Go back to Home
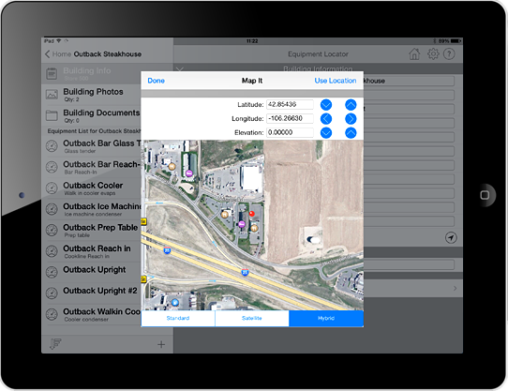The image size is (508, 391). pyautogui.click(x=61, y=54)
